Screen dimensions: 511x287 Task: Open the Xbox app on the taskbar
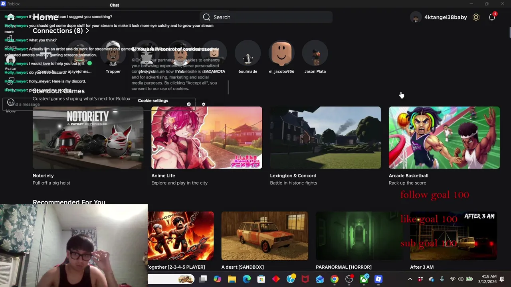(364, 279)
